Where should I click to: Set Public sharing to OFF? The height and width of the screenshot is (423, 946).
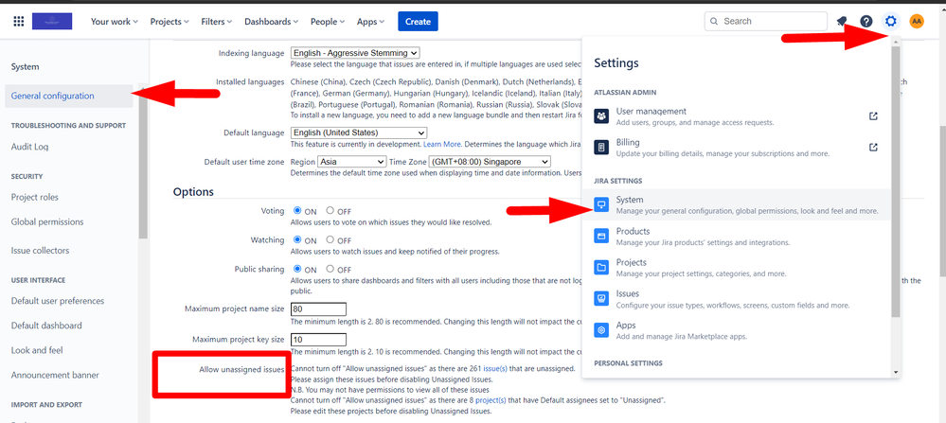point(330,269)
